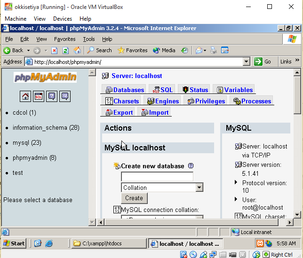Click Show Desktop quick launch icon

coord(38,243)
